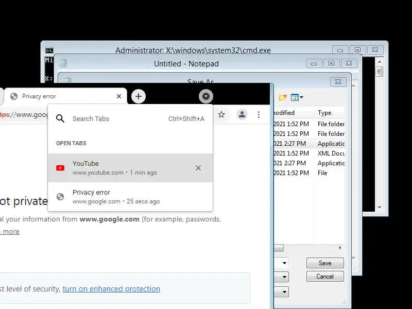Close the Save As dialog
Screen dimensions: 412x309
pos(338,82)
